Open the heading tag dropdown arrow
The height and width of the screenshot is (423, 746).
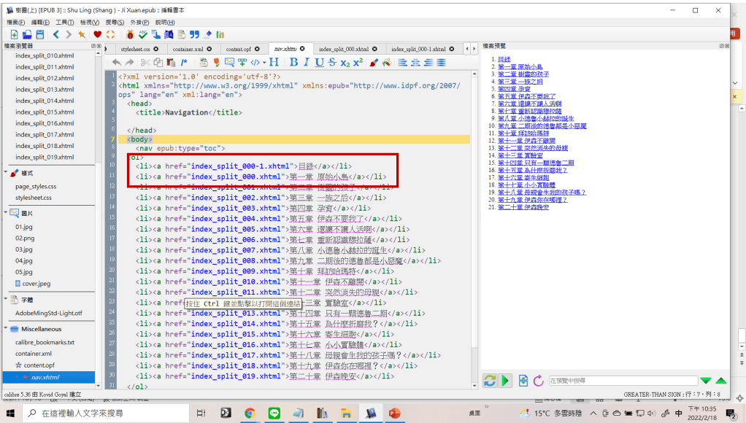click(264, 63)
